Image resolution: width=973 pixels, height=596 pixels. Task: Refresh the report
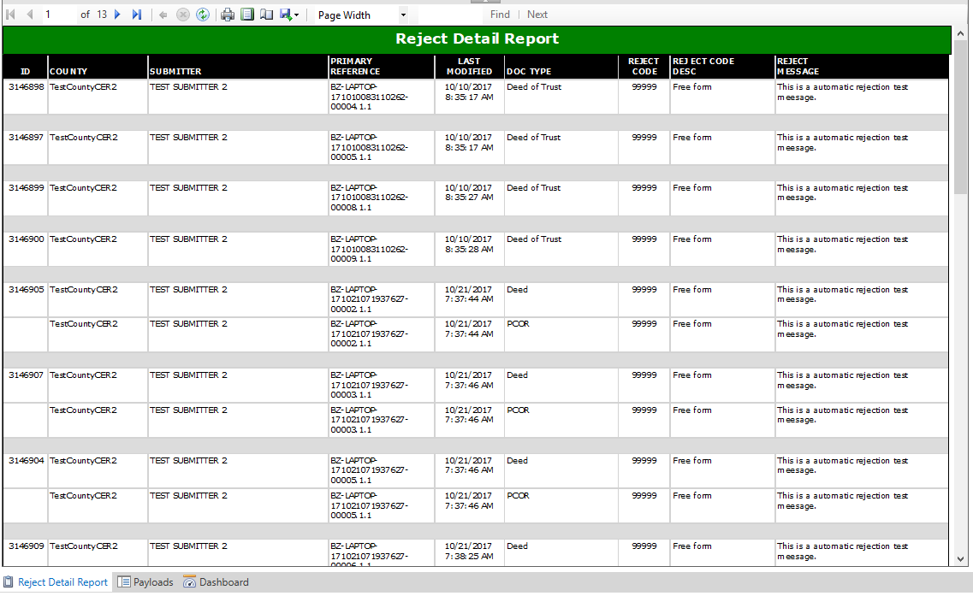(x=203, y=15)
